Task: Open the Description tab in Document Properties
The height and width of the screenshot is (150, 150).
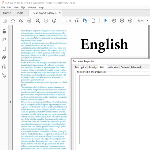Action: pos(81,67)
